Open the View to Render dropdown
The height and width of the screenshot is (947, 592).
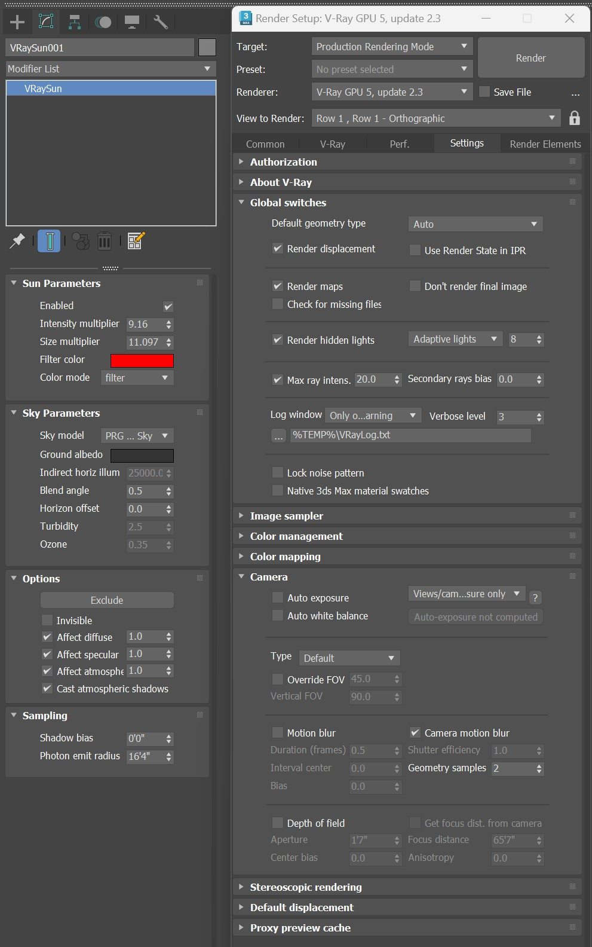[x=436, y=118]
